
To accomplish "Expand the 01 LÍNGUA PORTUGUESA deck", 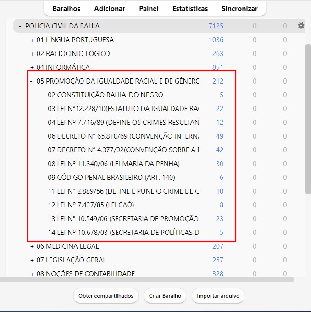I will pyautogui.click(x=32, y=40).
